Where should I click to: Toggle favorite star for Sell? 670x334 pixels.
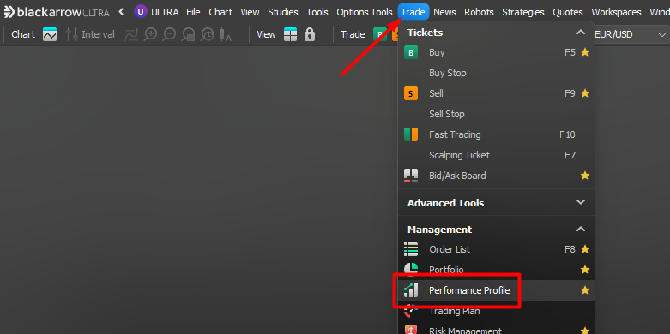click(585, 93)
